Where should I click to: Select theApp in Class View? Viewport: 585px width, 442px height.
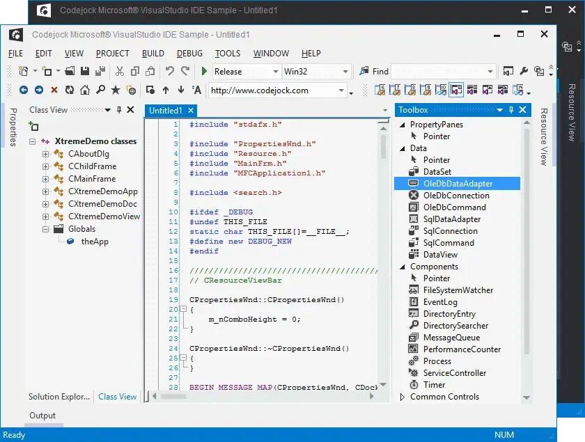(x=95, y=242)
